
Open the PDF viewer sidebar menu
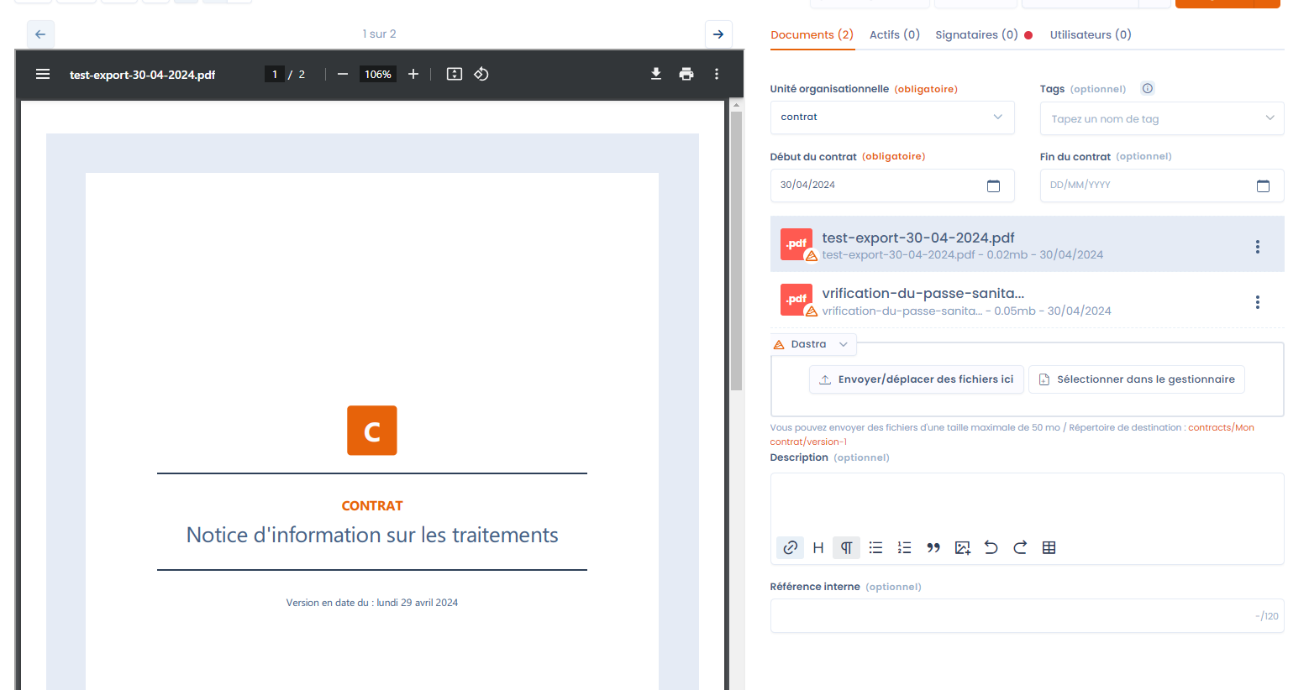[43, 74]
